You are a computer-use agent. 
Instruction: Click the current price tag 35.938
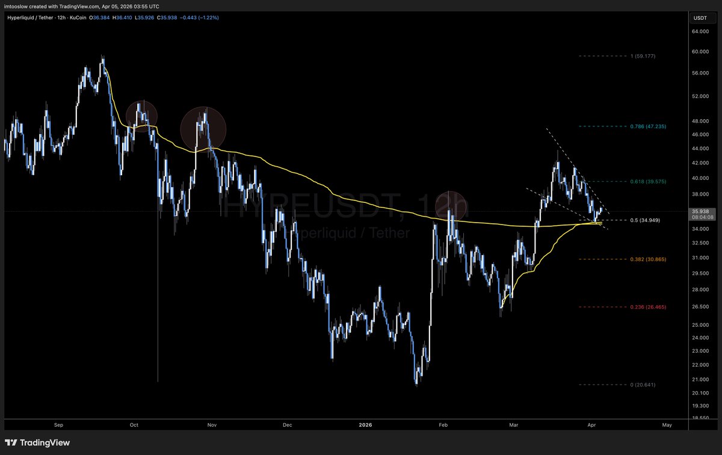(702, 211)
